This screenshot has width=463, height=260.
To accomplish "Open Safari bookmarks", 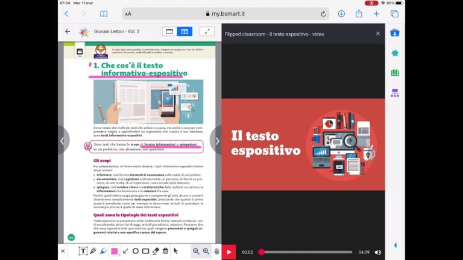I will (104, 14).
